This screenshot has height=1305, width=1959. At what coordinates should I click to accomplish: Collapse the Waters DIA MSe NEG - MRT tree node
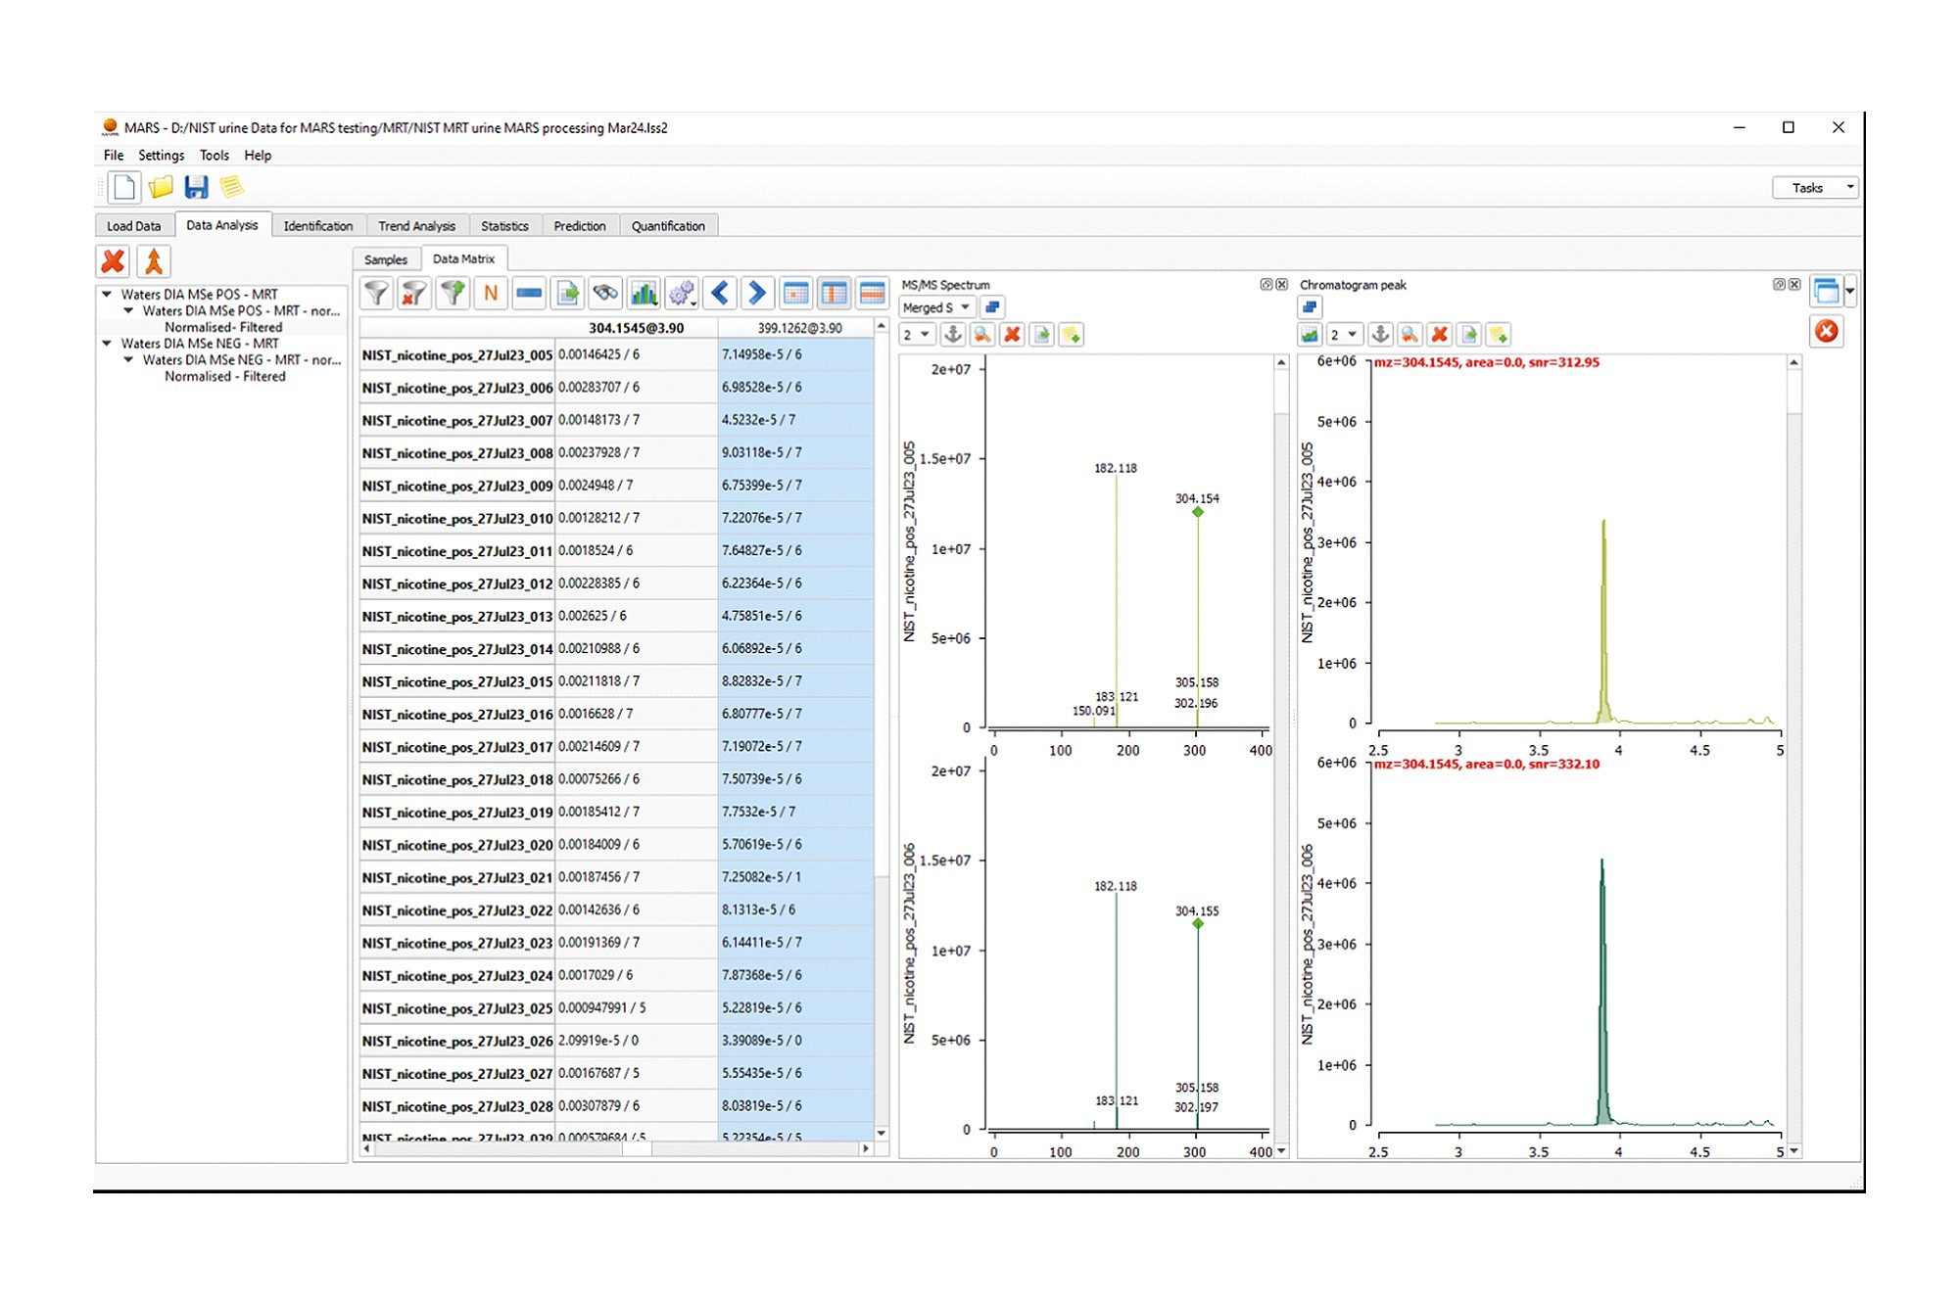tap(108, 344)
